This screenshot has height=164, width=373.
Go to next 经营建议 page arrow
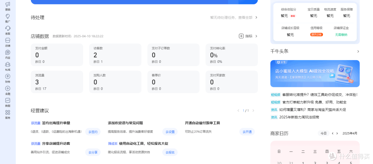click(x=253, y=110)
